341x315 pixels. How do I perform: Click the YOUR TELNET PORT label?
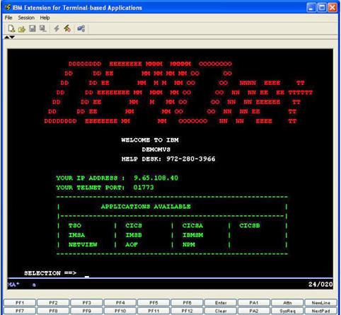click(x=91, y=188)
